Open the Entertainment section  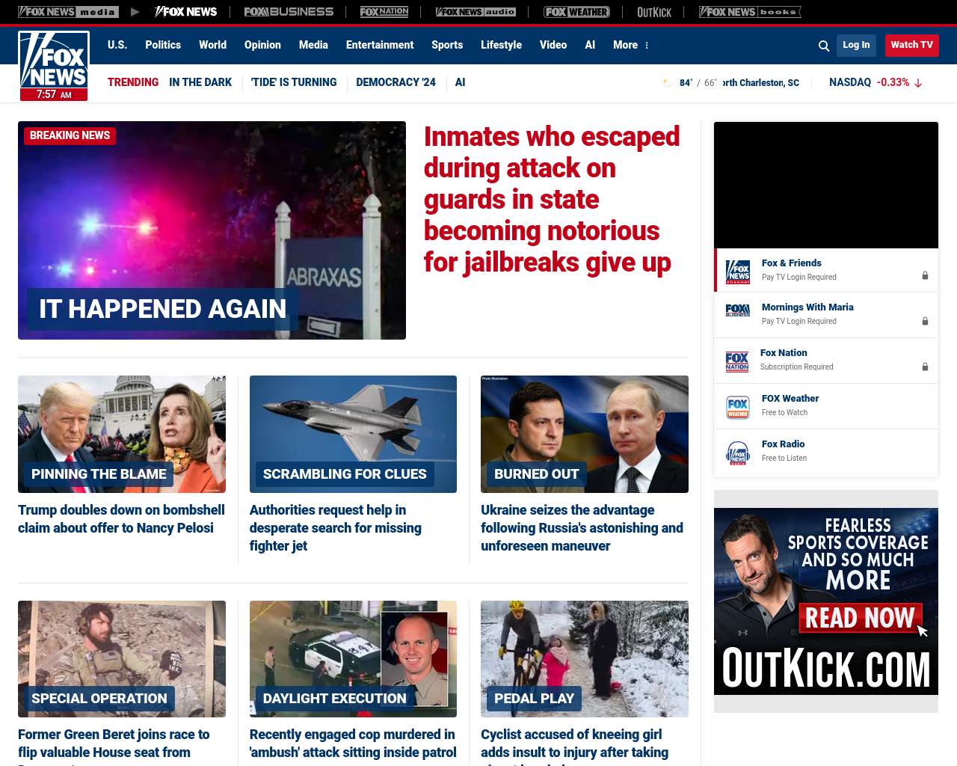pos(380,45)
